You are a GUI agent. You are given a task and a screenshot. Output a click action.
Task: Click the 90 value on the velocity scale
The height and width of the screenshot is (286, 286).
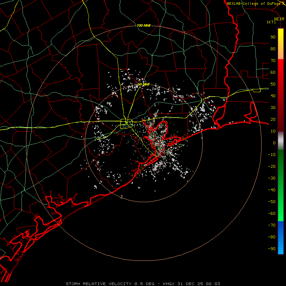tap(273, 37)
